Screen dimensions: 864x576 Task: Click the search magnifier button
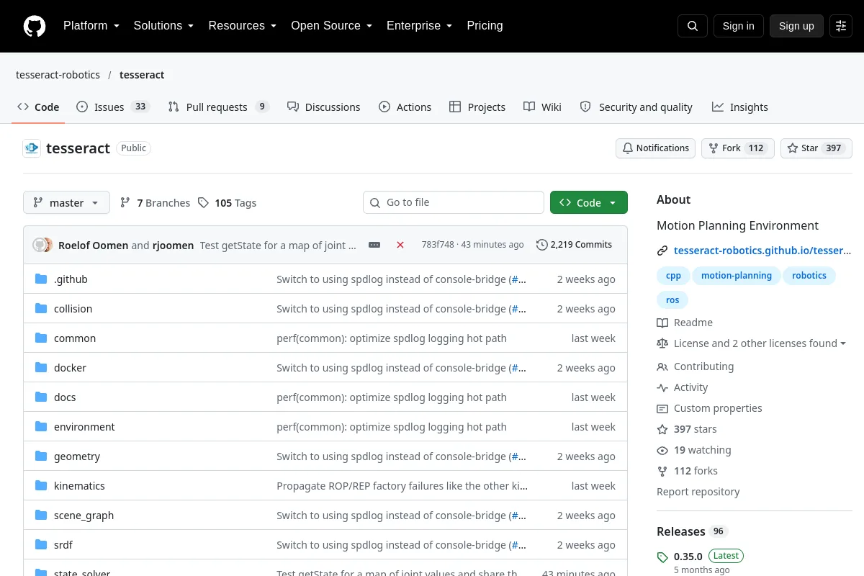click(693, 26)
